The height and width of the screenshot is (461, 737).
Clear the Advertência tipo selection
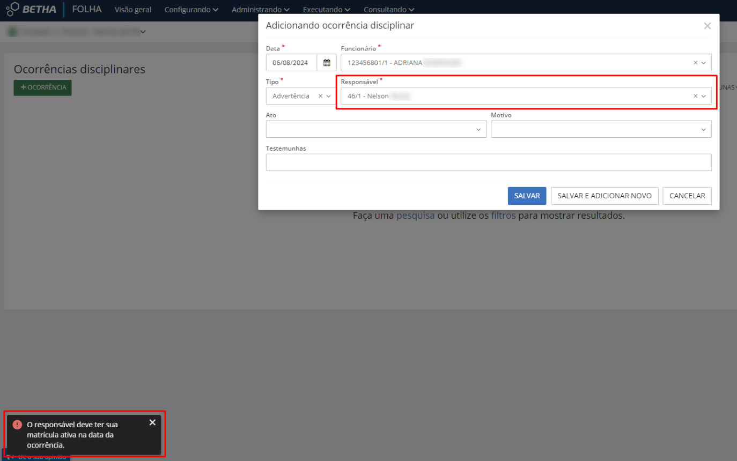point(321,96)
